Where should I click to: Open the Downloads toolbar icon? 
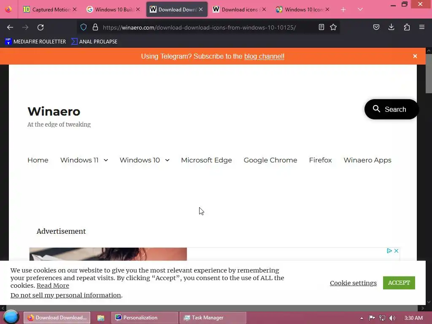[391, 27]
